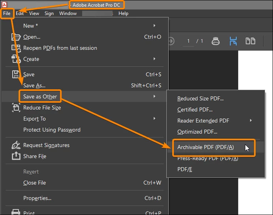Image resolution: width=273 pixels, height=215 pixels.
Task: Choose Reduced Size PDF... option
Action: tap(216, 98)
